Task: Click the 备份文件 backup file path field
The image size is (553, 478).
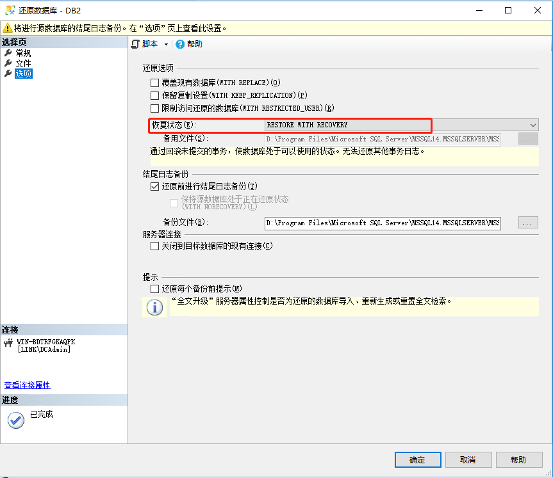Action: tap(383, 223)
